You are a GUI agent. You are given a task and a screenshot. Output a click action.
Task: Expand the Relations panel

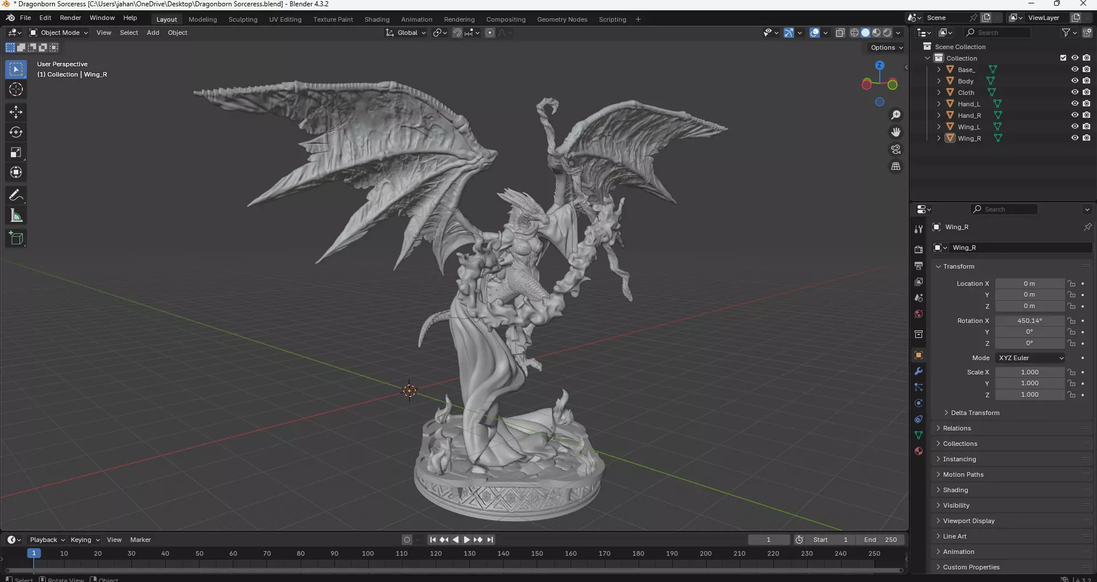956,428
